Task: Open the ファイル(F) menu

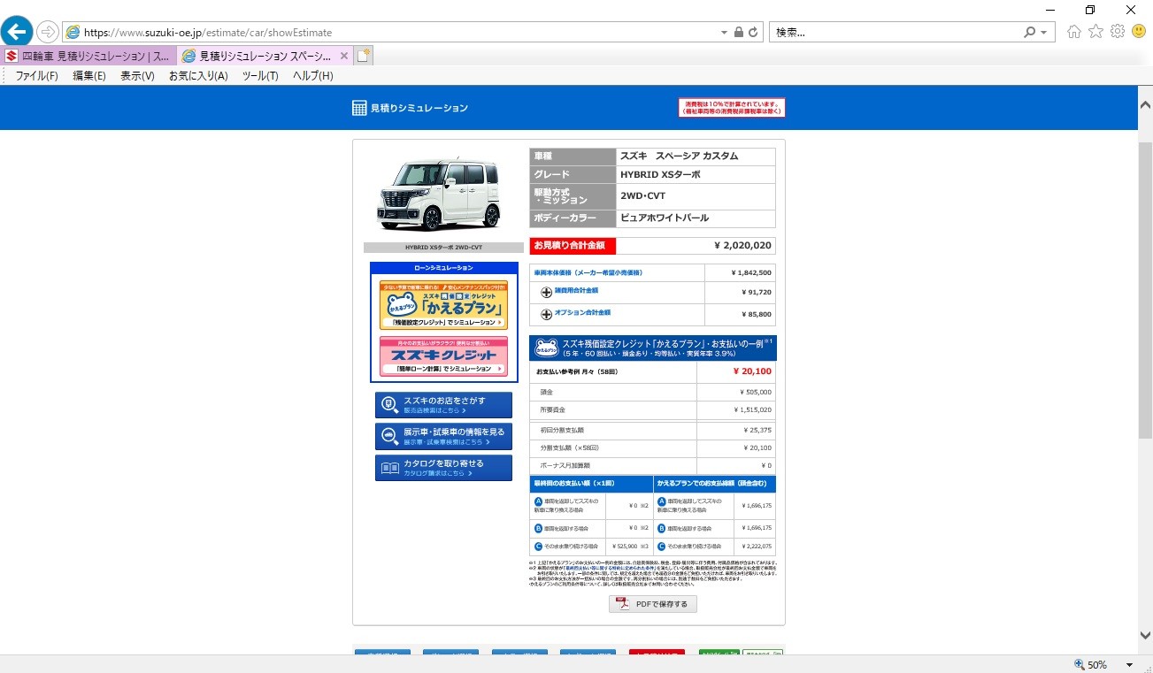Action: (36, 76)
